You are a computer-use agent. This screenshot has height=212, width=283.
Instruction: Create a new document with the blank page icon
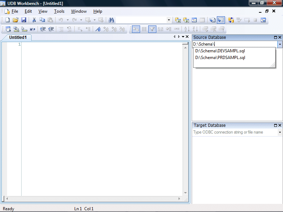pyautogui.click(x=7, y=20)
